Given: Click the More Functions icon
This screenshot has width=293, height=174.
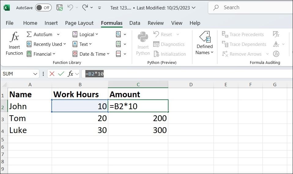Looking at the screenshot, I should pyautogui.click(x=118, y=54).
